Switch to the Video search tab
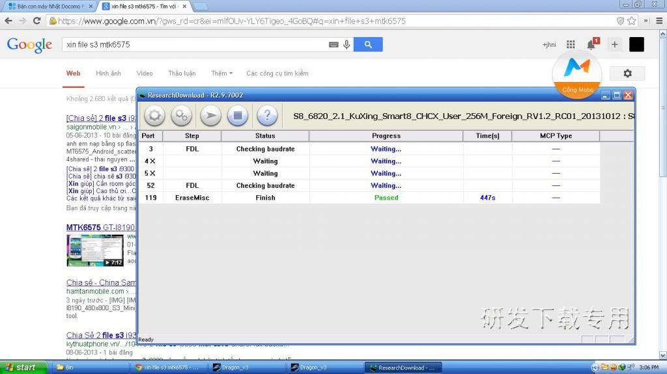667x374 pixels. [145, 73]
